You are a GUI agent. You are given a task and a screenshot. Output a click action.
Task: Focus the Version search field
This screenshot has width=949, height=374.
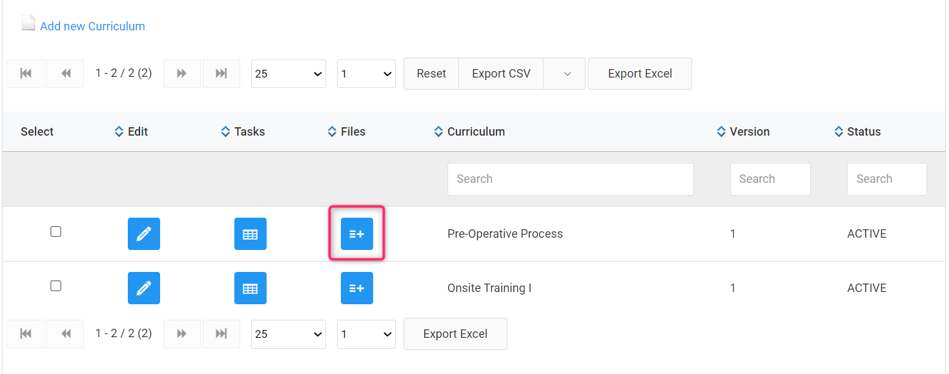[x=770, y=179]
